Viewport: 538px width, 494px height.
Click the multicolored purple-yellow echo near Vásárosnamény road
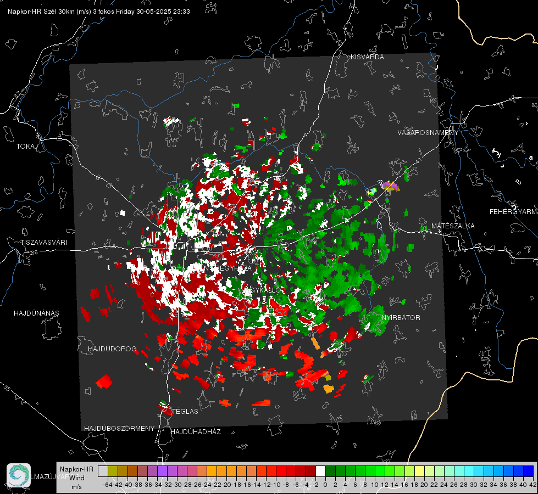pyautogui.click(x=391, y=186)
